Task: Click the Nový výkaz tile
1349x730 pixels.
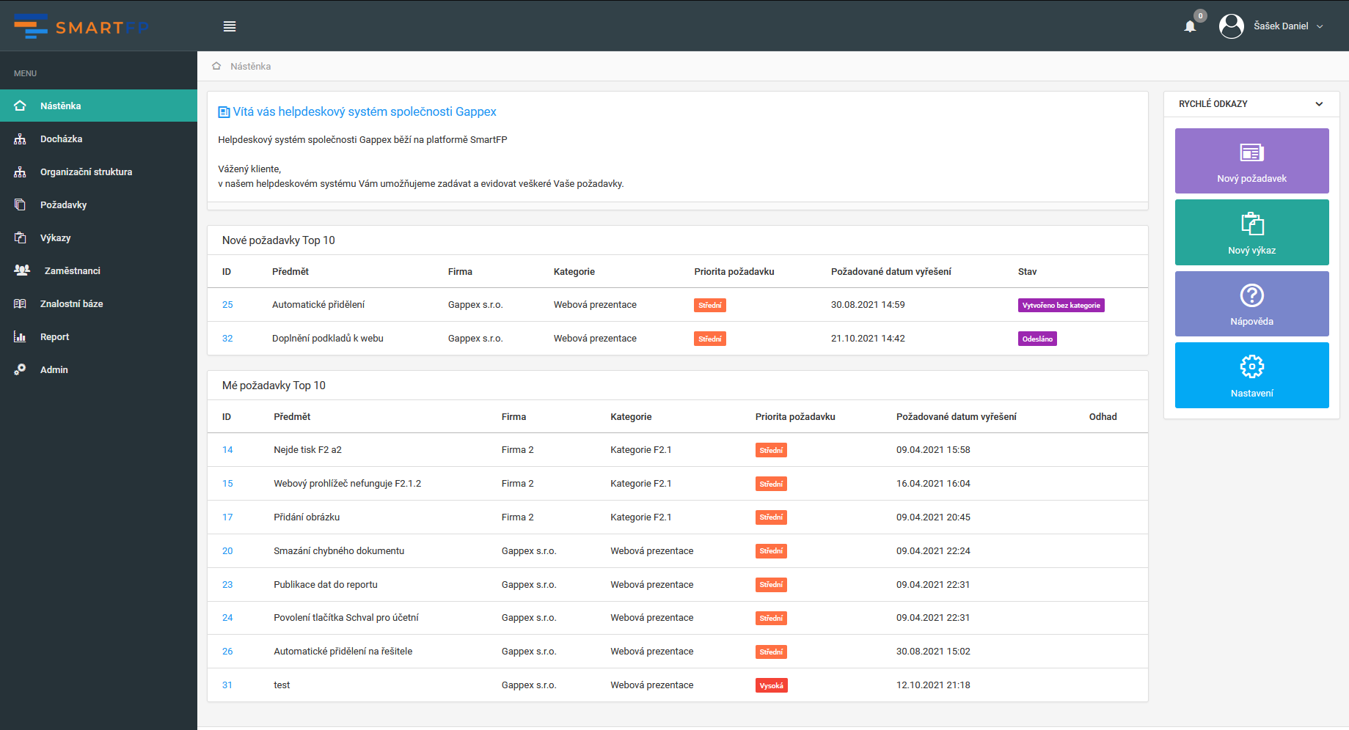Action: (x=1251, y=232)
